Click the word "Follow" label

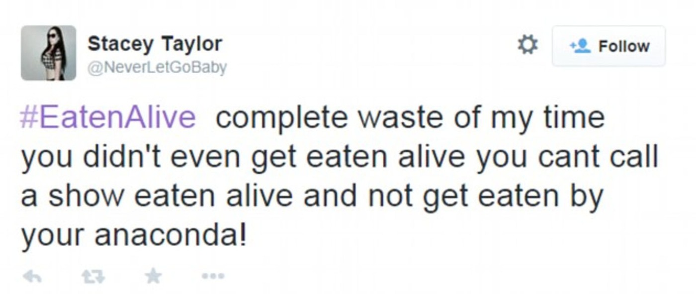point(623,46)
